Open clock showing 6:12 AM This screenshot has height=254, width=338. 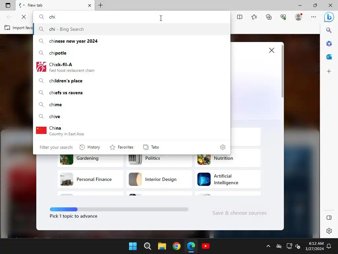[x=315, y=246]
